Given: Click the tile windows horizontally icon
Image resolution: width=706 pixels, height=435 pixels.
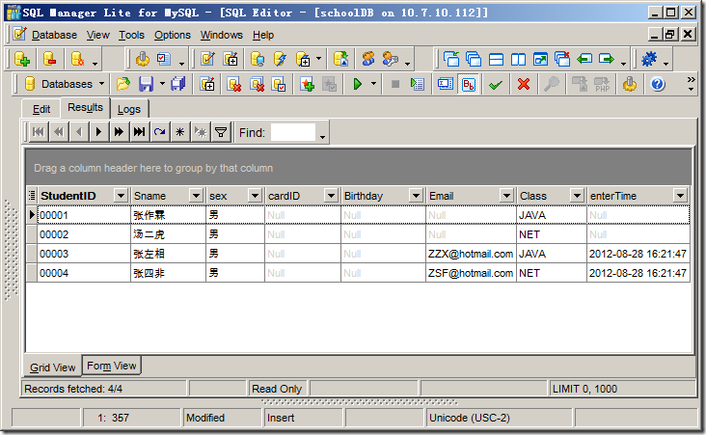Looking at the screenshot, I should (x=496, y=59).
